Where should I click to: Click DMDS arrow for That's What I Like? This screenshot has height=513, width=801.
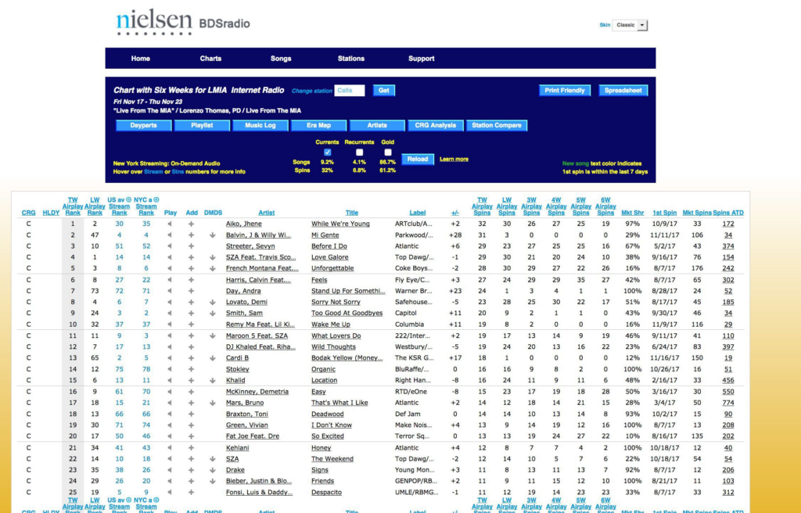click(x=213, y=404)
